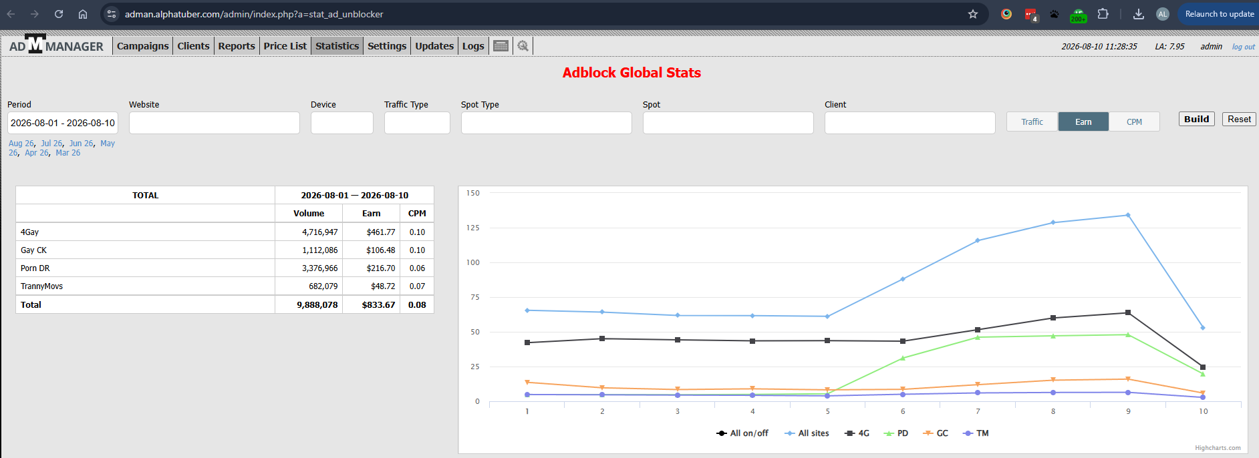This screenshot has width=1259, height=458.
Task: Click the 4Gay row name
Action: 29,232
